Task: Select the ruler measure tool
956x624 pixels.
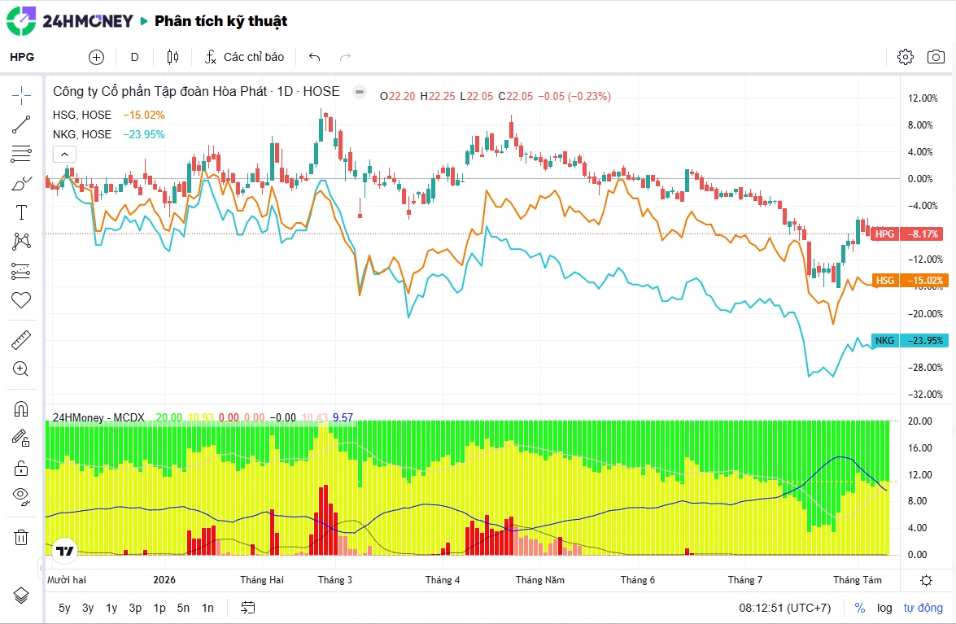Action: pos(21,339)
